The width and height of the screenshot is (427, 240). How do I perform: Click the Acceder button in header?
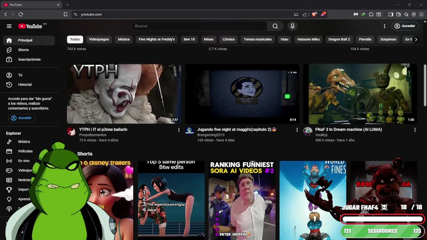(405, 26)
